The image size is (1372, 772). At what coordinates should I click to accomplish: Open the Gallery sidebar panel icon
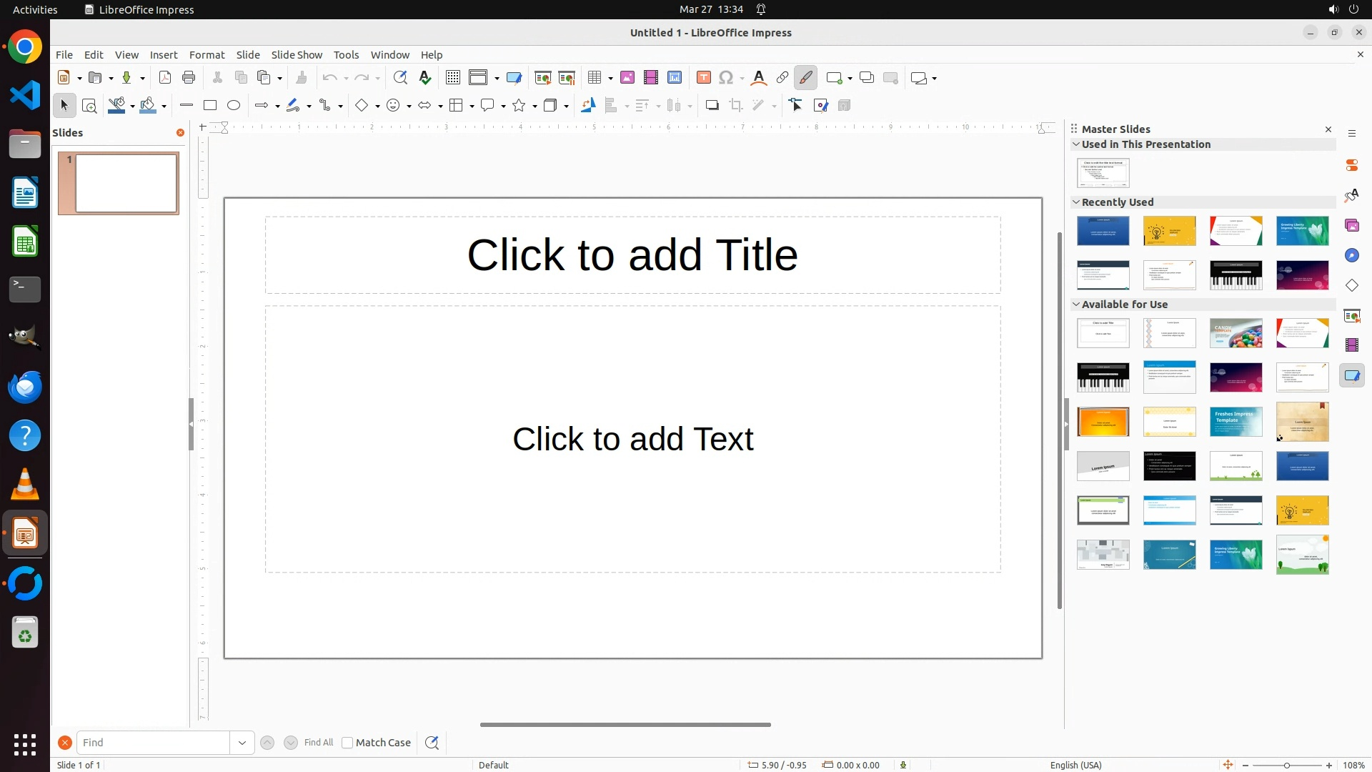click(x=1352, y=226)
